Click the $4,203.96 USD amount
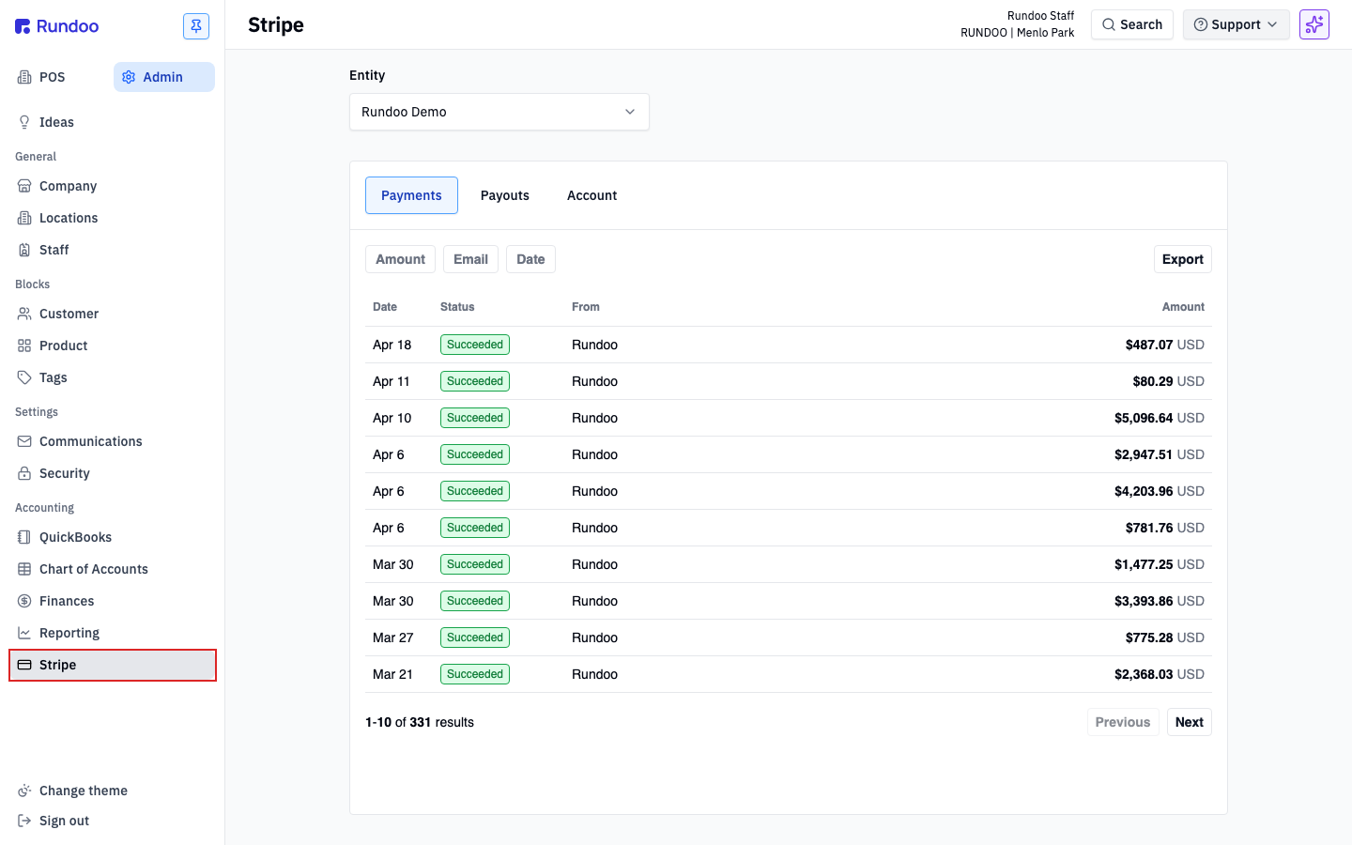1352x845 pixels. coord(1160,491)
